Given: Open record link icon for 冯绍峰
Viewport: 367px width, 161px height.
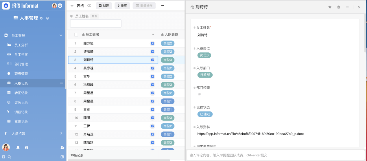Looking at the screenshot, I should point(152,85).
